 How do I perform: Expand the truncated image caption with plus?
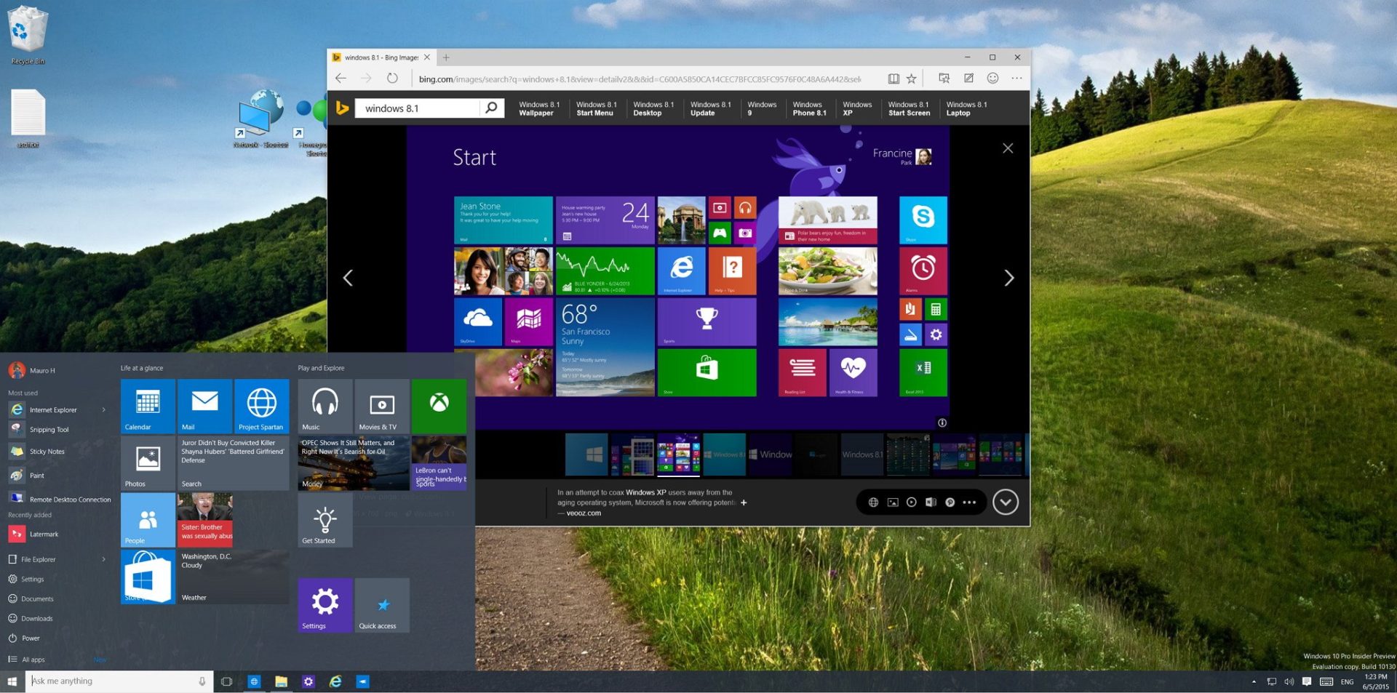pos(744,502)
